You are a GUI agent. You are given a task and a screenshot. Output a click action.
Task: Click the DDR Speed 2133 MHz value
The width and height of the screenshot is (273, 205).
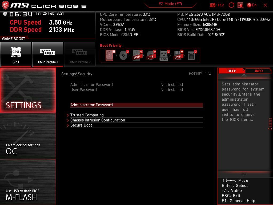pyautogui.click(x=62, y=30)
